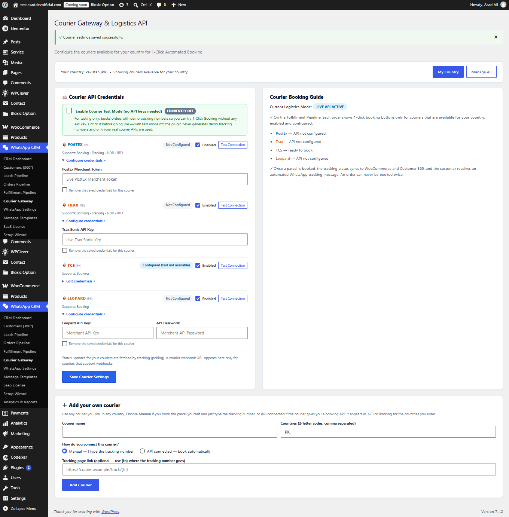Open the Ctrl+K search icon
Image resolution: width=509 pixels, height=517 pixels.
pos(142,5)
